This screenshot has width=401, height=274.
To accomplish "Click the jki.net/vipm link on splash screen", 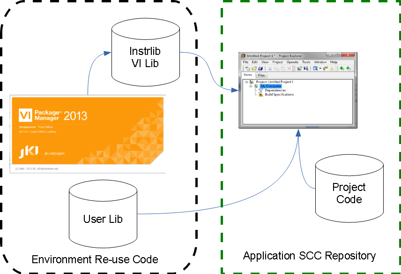I will (54, 153).
